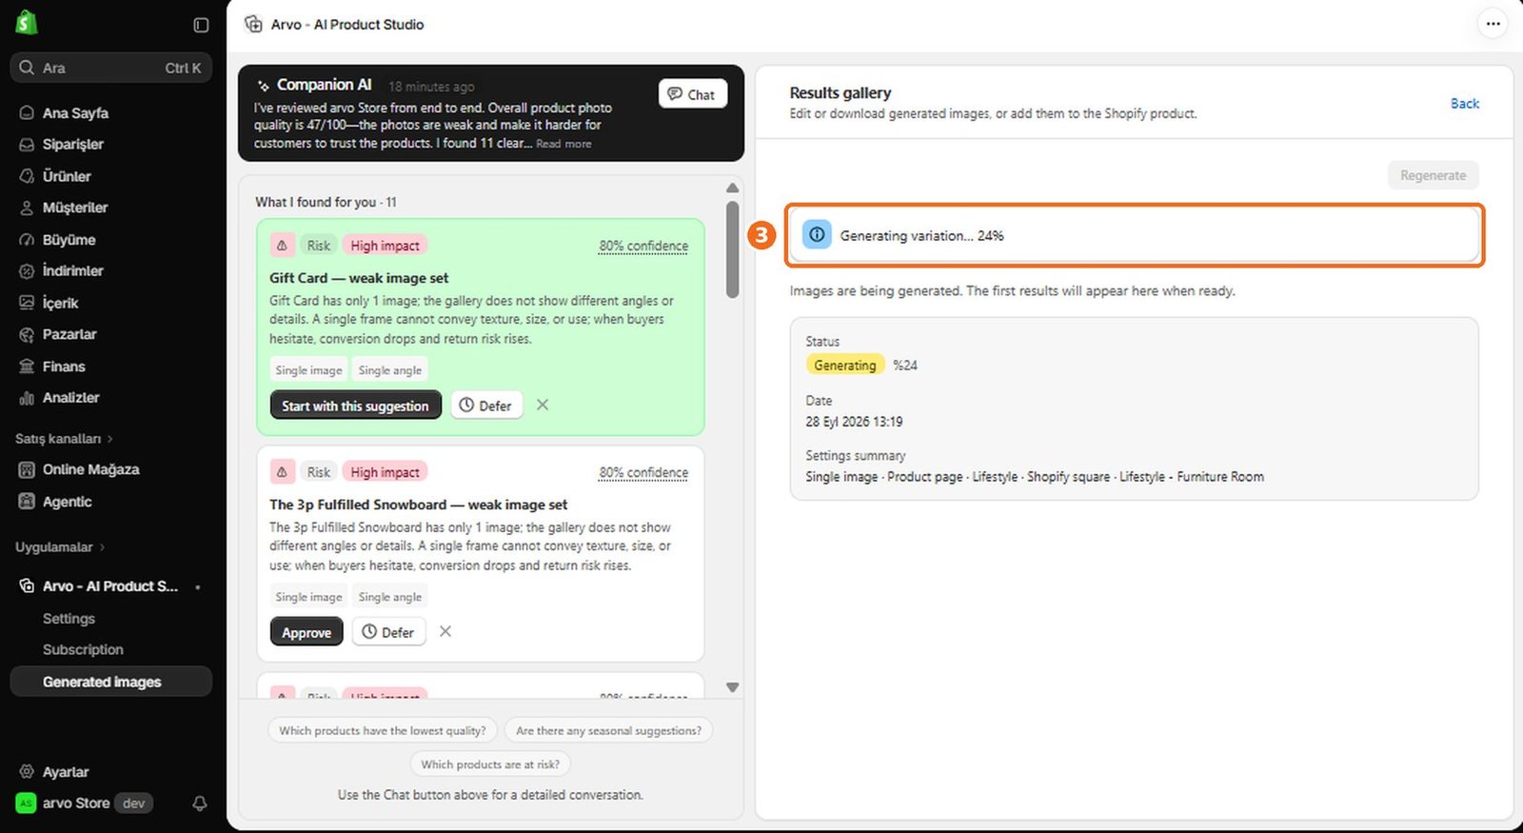Click the Generating status badge

(845, 366)
